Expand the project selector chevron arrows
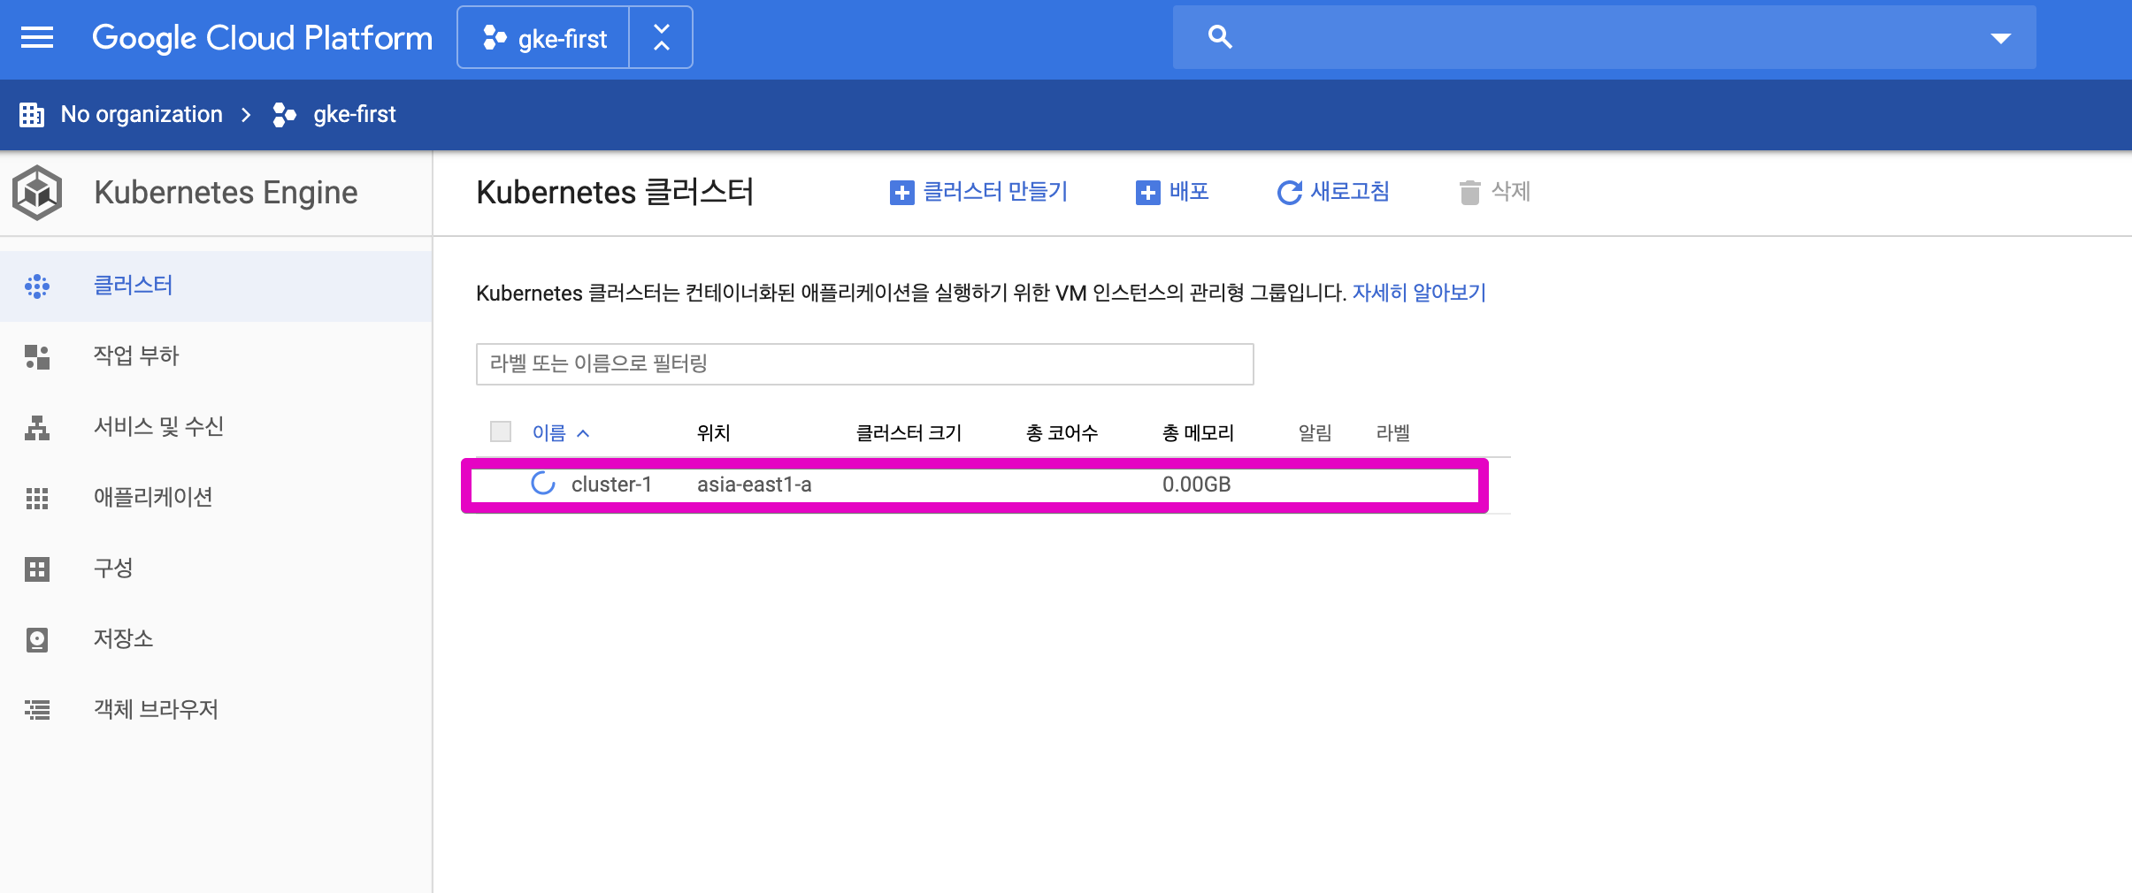The width and height of the screenshot is (2132, 893). [x=661, y=37]
